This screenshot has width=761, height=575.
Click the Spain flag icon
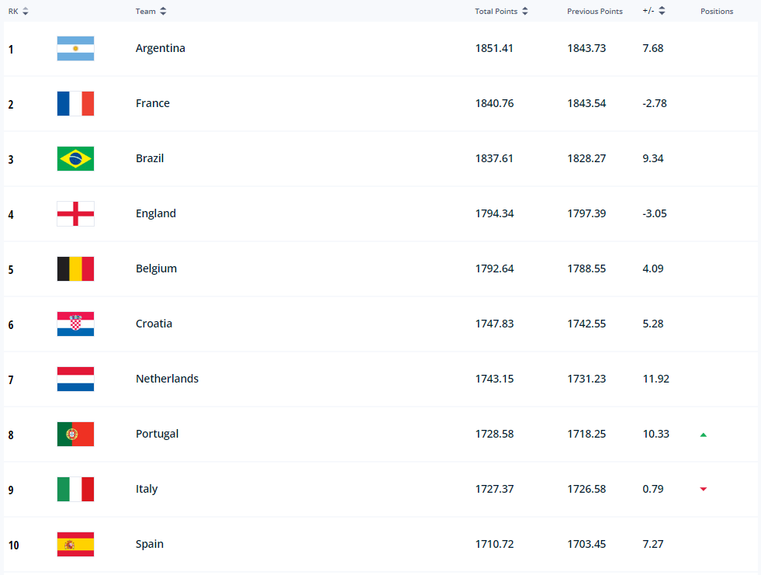[x=75, y=545]
